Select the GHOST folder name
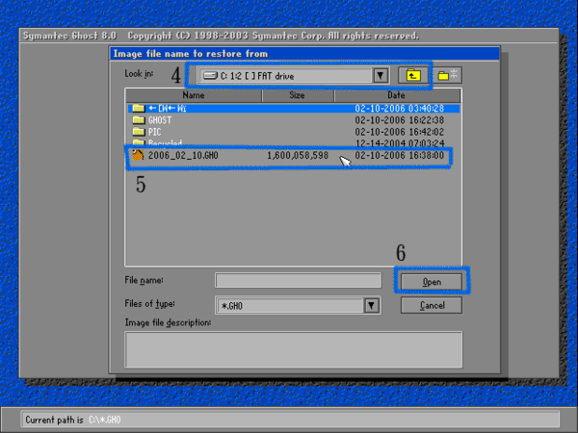The image size is (578, 433). click(160, 120)
